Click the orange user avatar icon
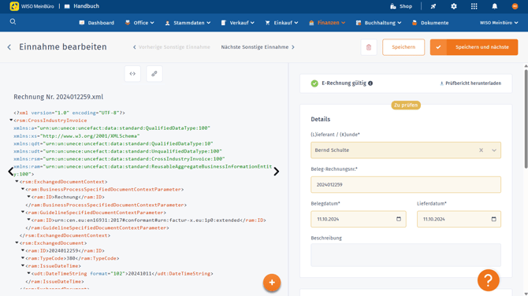Image resolution: width=528 pixels, height=296 pixels. [515, 6]
